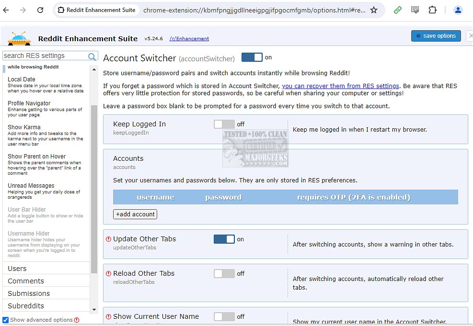The height and width of the screenshot is (326, 473).
Task: Click the browser back arrow
Action: [x=6, y=10]
